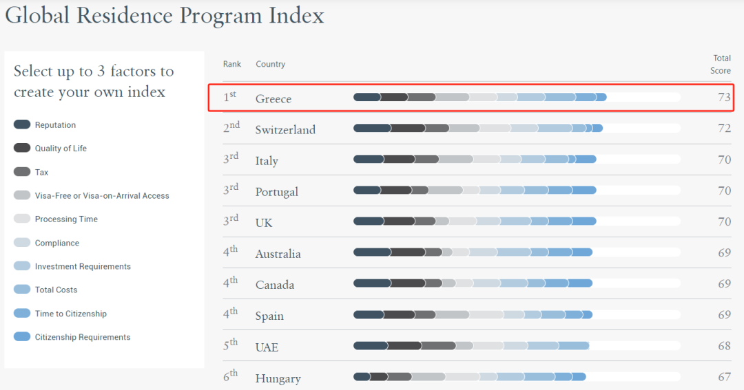Open the Australia country row
The image size is (744, 390).
(477, 252)
